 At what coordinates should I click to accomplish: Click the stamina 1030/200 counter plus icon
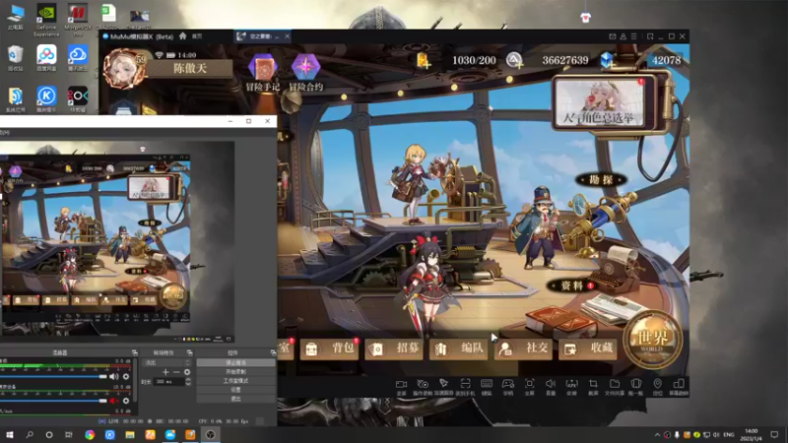click(x=424, y=61)
